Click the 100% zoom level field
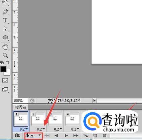The height and width of the screenshot is (140, 142). (20, 101)
